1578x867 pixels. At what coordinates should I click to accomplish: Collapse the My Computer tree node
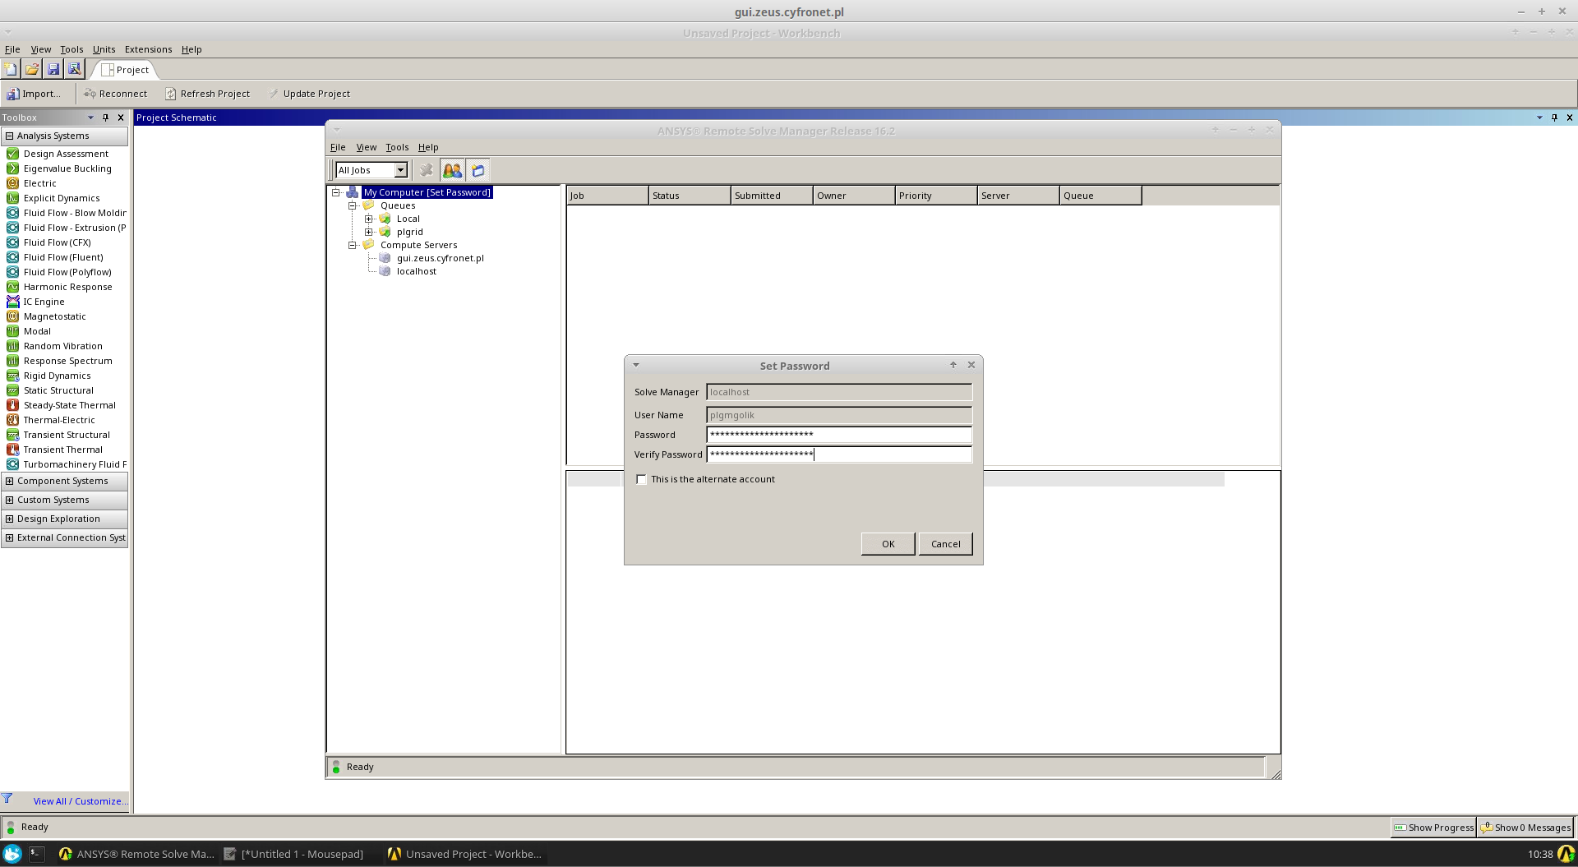pos(335,192)
